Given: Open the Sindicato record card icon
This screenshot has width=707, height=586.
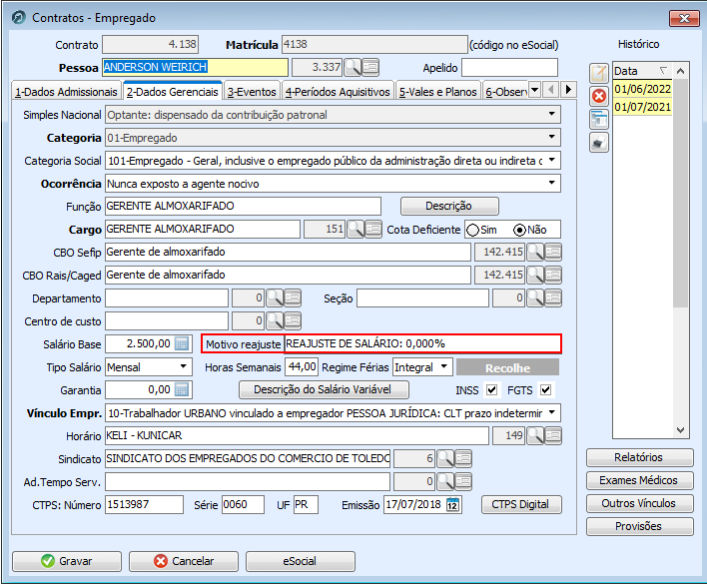Looking at the screenshot, I should [x=463, y=459].
